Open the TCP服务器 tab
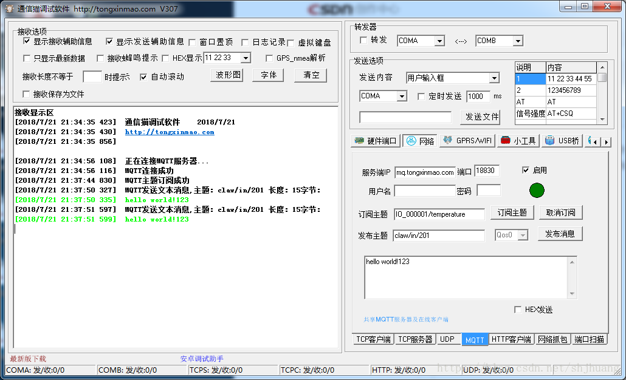The height and width of the screenshot is (380, 626). pyautogui.click(x=415, y=339)
